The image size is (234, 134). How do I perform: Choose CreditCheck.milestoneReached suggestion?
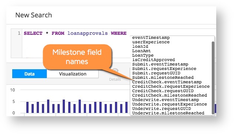coord(169,95)
